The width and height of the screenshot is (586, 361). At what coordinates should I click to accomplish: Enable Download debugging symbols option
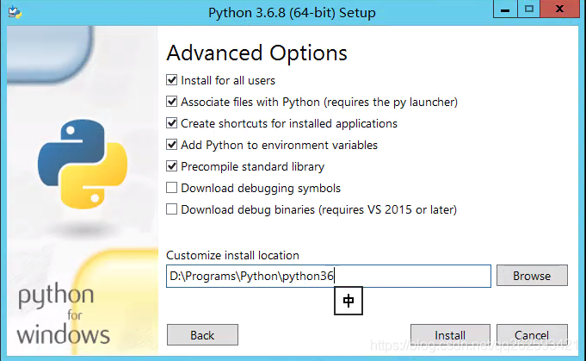pyautogui.click(x=171, y=188)
